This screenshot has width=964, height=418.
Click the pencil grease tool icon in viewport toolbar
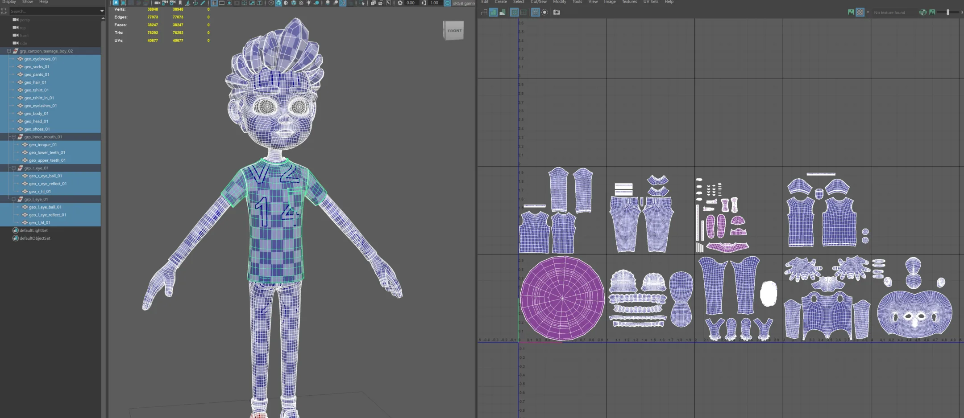tap(203, 3)
